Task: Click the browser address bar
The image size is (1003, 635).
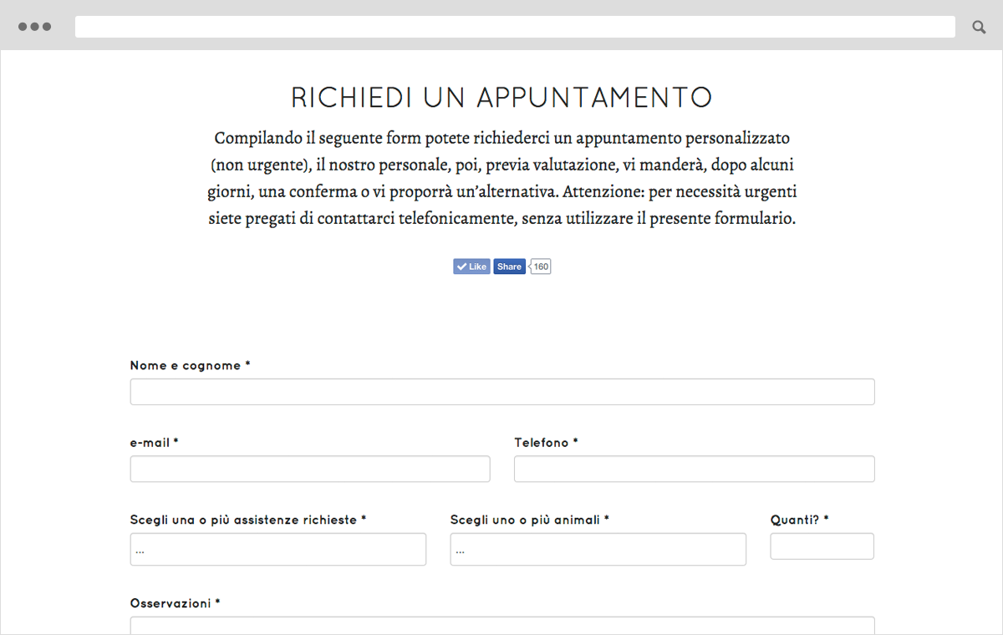Action: click(x=515, y=27)
